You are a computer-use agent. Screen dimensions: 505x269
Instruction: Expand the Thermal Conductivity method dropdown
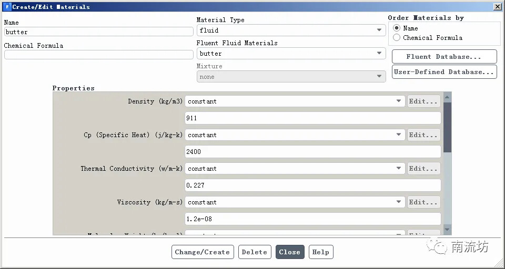pyautogui.click(x=295, y=169)
